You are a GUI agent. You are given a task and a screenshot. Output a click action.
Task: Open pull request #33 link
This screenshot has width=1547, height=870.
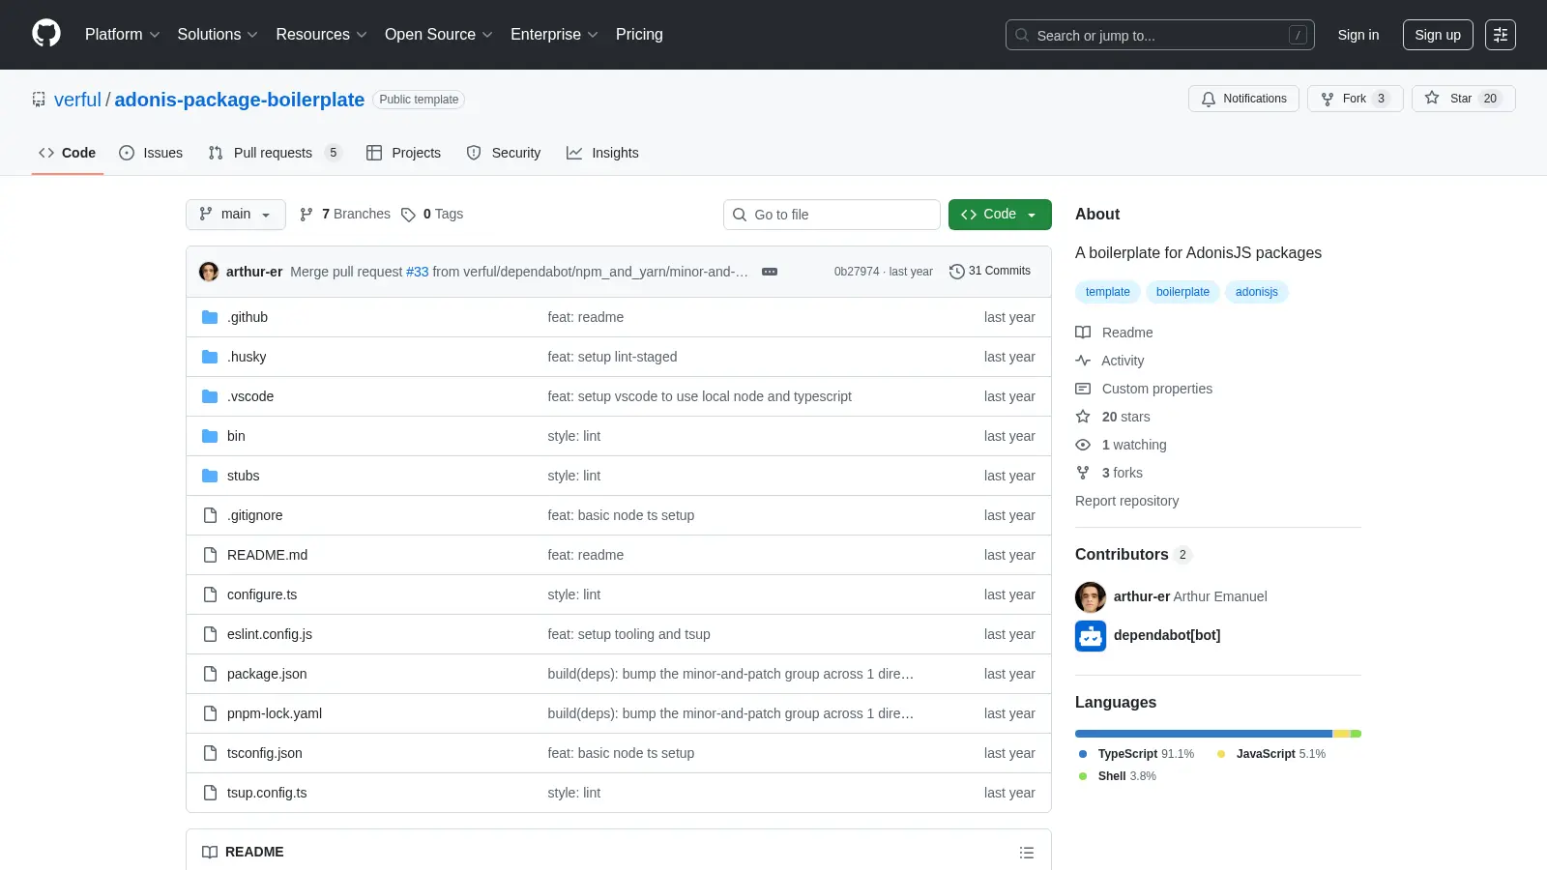tap(417, 272)
